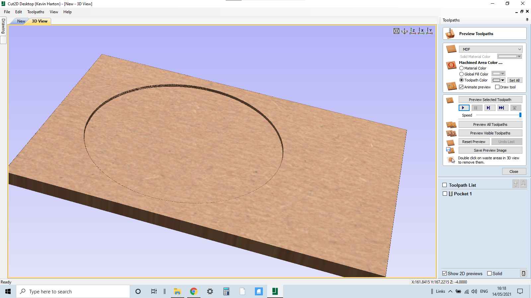Run preview to end with skip-to-end icon
The image size is (531, 298).
[x=502, y=108]
